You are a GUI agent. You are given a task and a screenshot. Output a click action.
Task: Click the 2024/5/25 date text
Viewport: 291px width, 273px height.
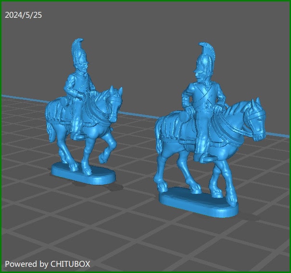(24, 15)
